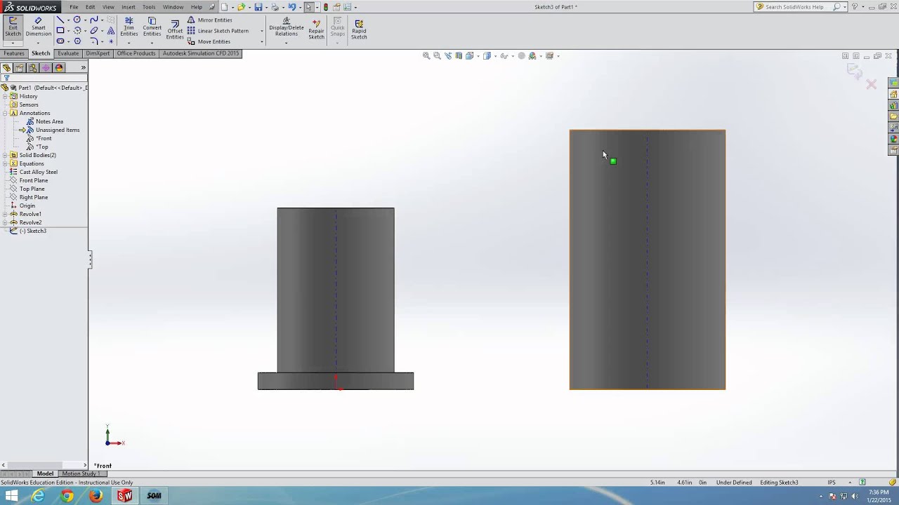Switch to the DimXpert tab
Viewport: 899px width, 505px height.
pos(98,53)
